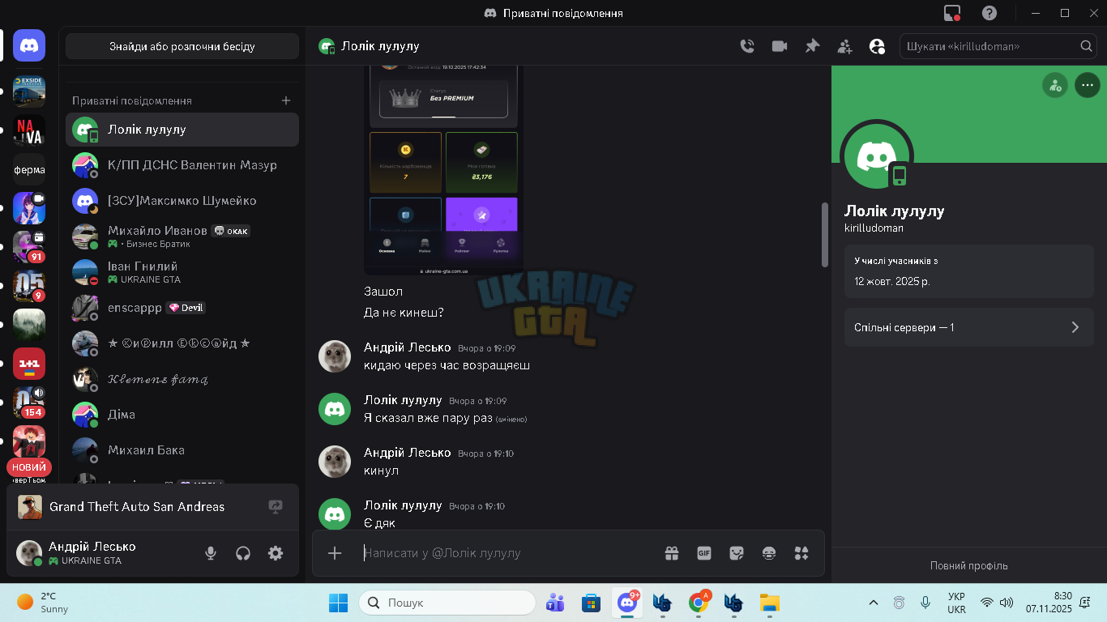Open "Повний профіль" link
This screenshot has width=1107, height=622.
969,566
